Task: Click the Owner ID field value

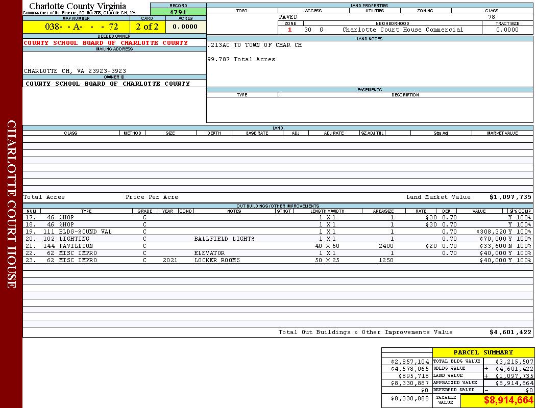Action: point(108,84)
